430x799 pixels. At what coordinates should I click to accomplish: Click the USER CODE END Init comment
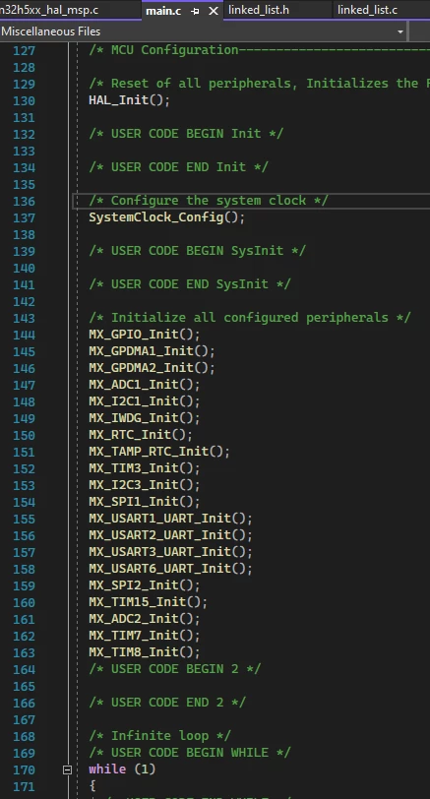[178, 167]
